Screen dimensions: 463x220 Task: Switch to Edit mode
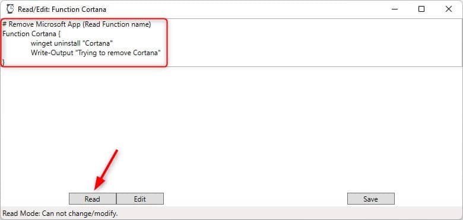click(140, 199)
